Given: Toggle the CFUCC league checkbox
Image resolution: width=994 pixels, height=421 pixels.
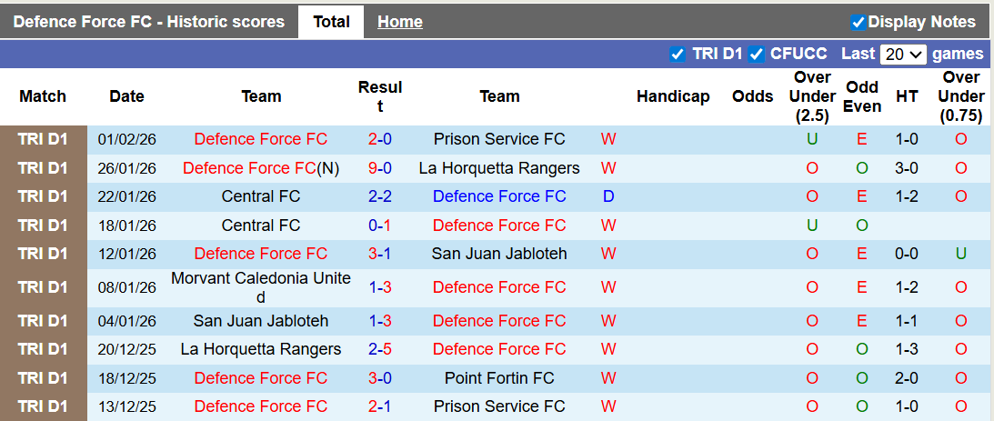Looking at the screenshot, I should pyautogui.click(x=757, y=54).
